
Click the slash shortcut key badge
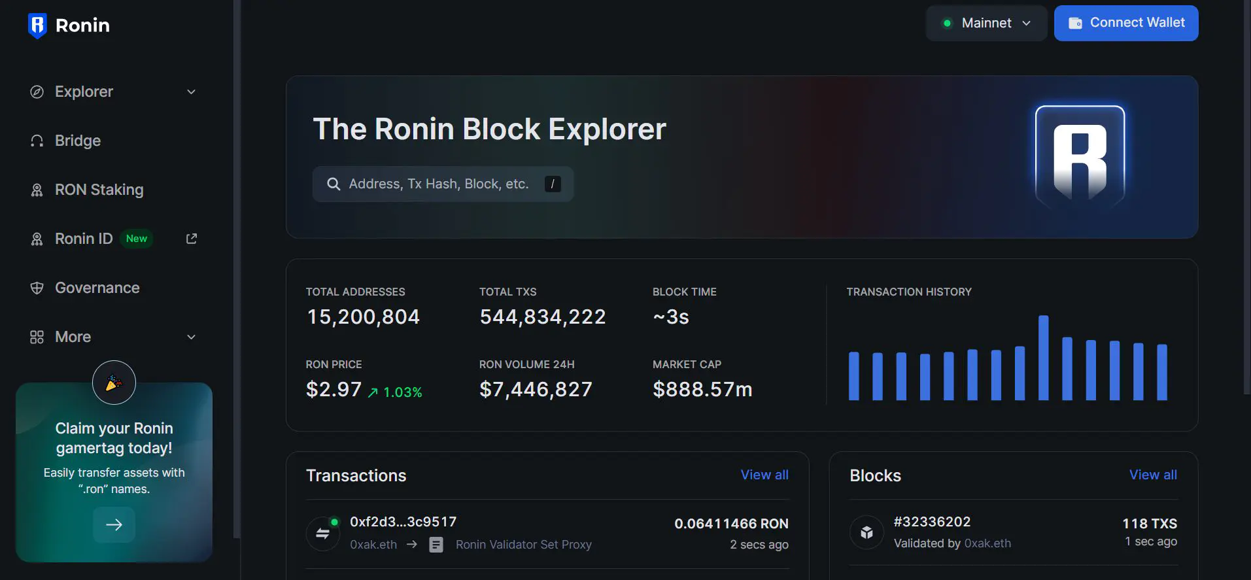click(x=553, y=184)
